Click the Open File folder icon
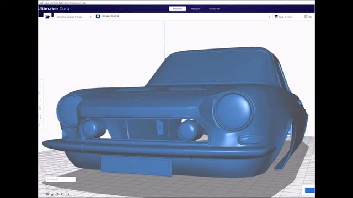 [x=47, y=16]
